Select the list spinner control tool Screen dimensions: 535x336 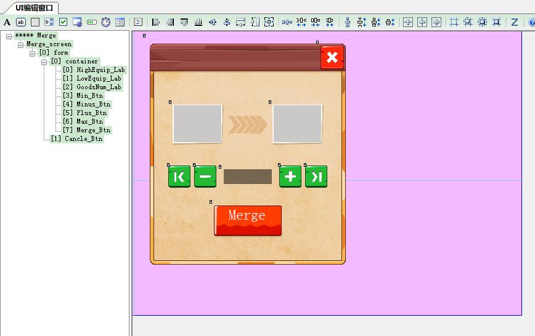pos(49,22)
